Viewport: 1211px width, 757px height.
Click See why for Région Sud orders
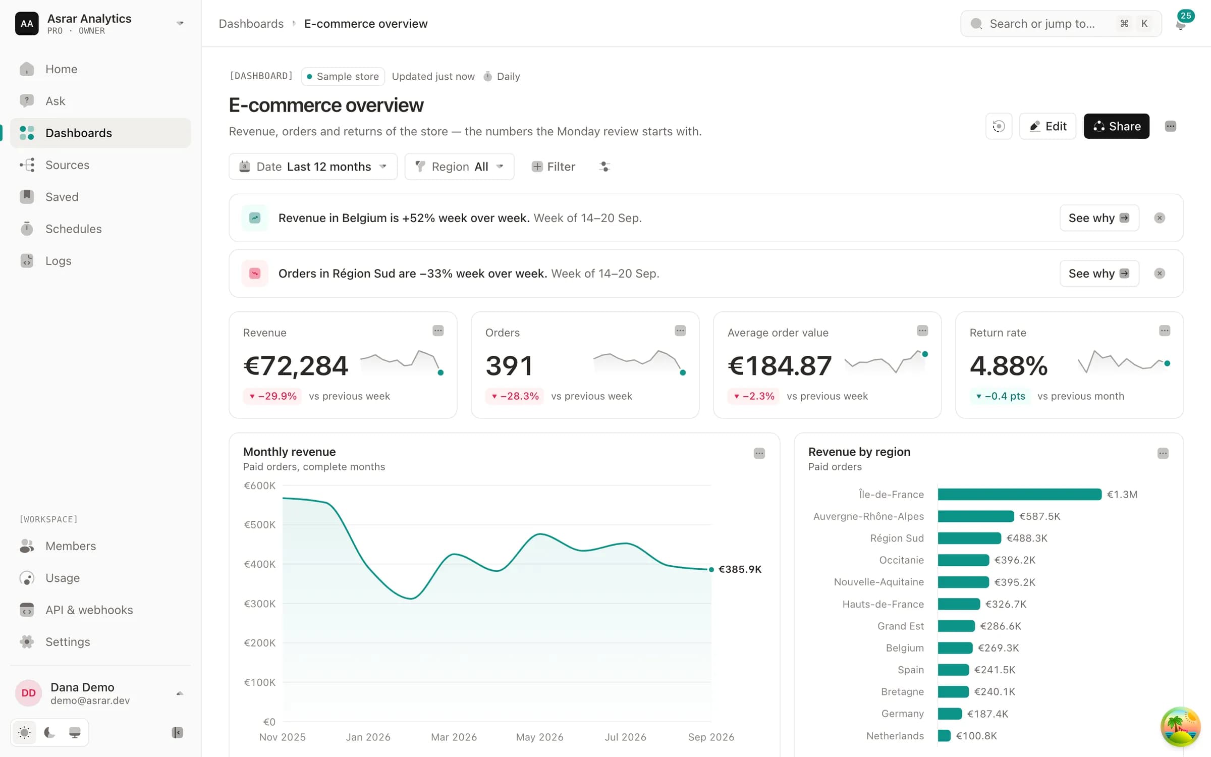pyautogui.click(x=1099, y=274)
